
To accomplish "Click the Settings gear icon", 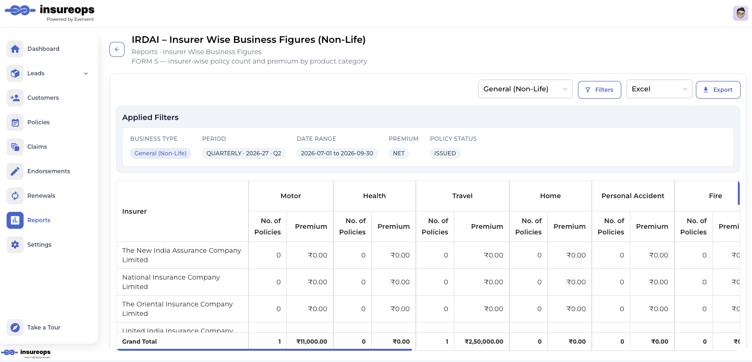I will point(15,245).
